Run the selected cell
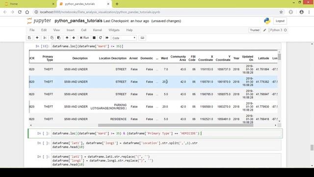This screenshot has width=314, height=177. (84, 38)
